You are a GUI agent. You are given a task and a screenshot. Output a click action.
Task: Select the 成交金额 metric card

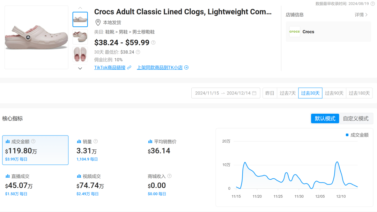coord(35,150)
